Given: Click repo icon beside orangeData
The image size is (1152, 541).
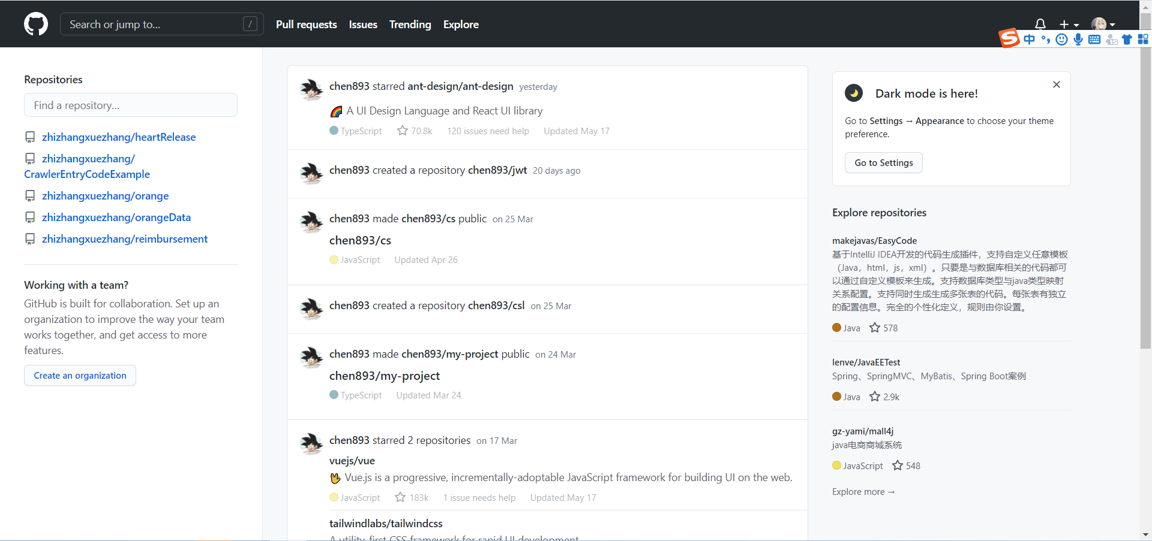Looking at the screenshot, I should click(30, 217).
